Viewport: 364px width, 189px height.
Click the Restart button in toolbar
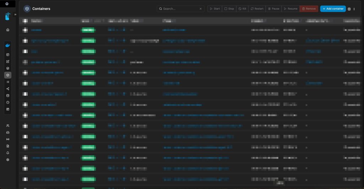(x=257, y=9)
